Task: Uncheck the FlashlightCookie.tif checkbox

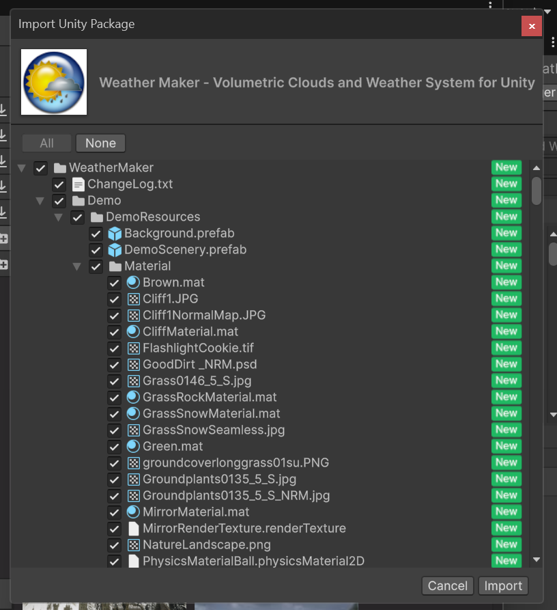Action: coord(114,348)
